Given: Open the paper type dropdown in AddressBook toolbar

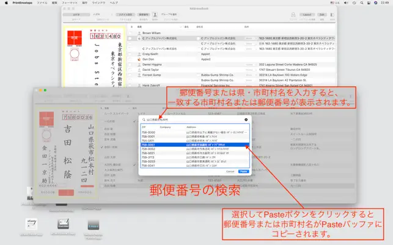Looking at the screenshot, I should point(76,15).
